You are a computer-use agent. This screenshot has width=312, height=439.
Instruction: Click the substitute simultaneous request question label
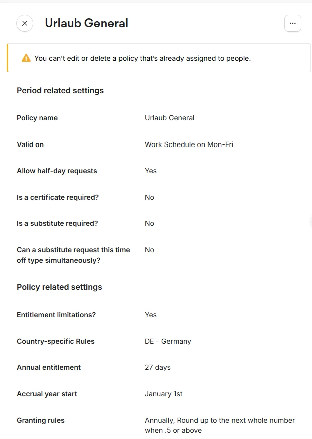coord(73,255)
